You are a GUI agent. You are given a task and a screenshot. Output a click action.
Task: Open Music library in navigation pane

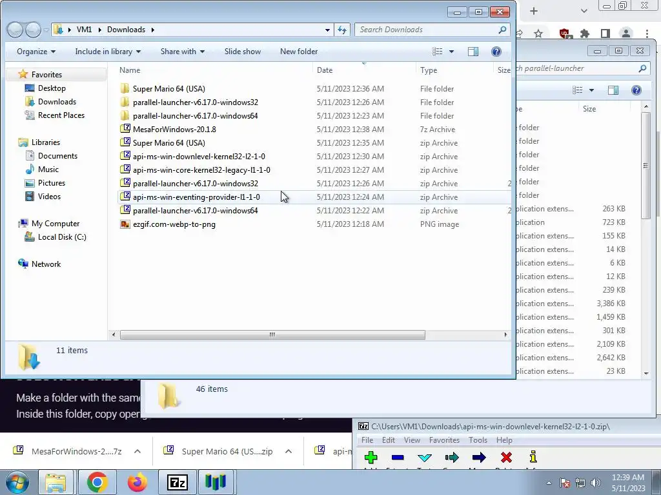tap(48, 170)
